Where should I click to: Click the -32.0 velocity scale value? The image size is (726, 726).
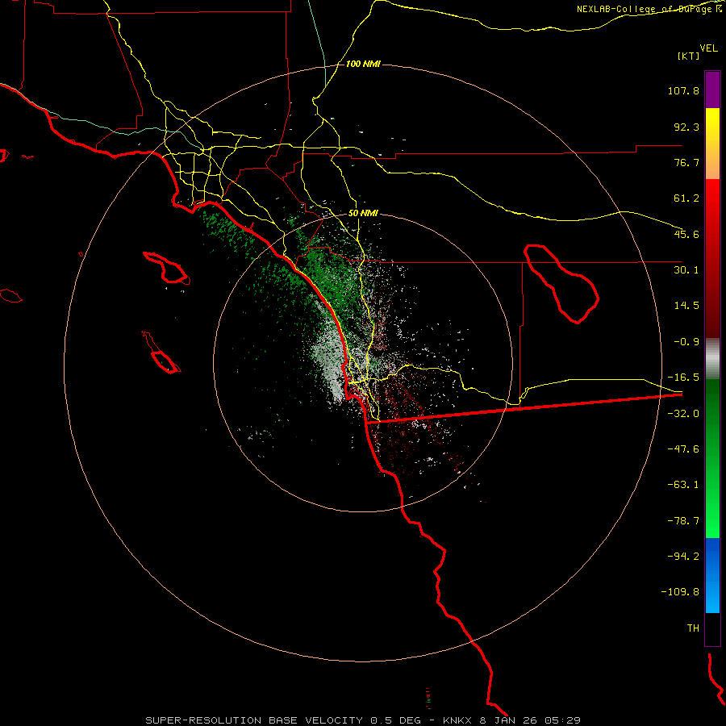coord(683,414)
